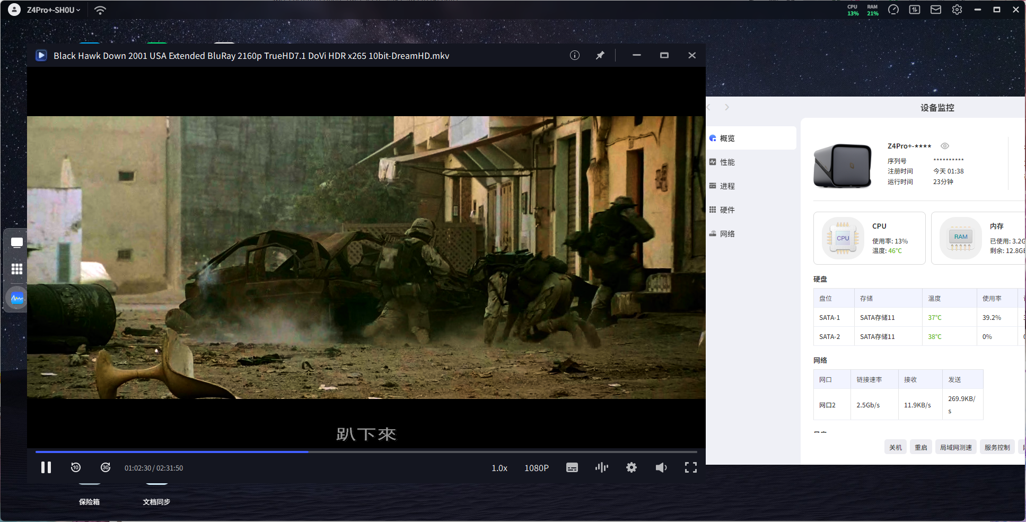Click the 温度 column header

934,299
